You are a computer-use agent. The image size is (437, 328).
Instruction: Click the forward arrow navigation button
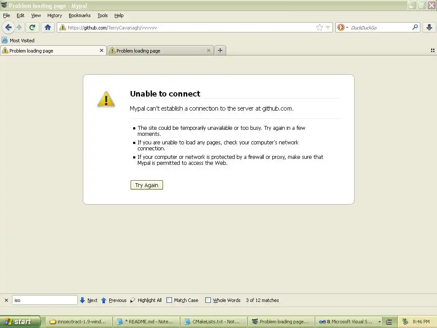pos(19,27)
